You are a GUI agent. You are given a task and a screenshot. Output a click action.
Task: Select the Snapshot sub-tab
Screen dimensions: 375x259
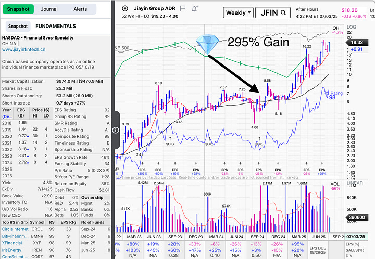coord(18,26)
